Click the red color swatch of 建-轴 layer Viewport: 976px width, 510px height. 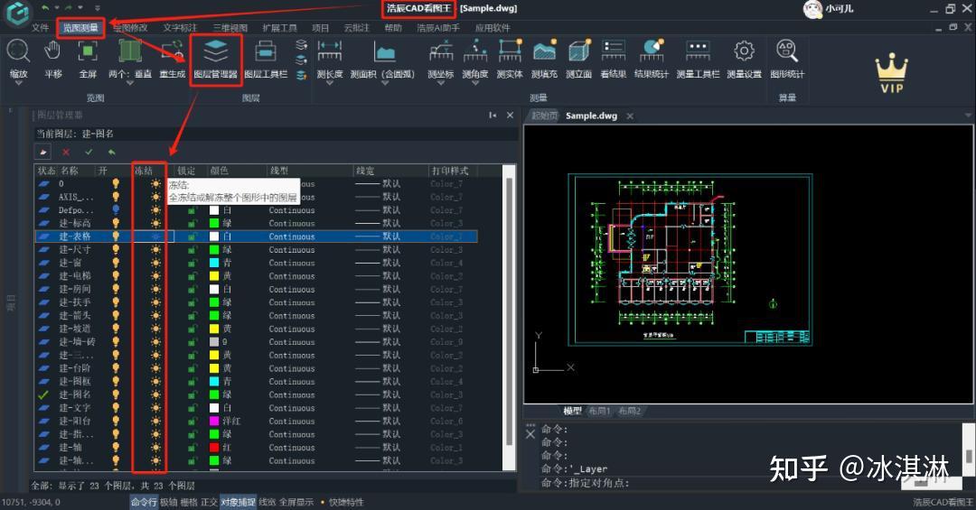pos(214,447)
